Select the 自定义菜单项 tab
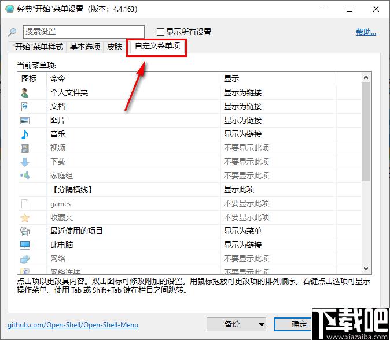 (x=157, y=46)
